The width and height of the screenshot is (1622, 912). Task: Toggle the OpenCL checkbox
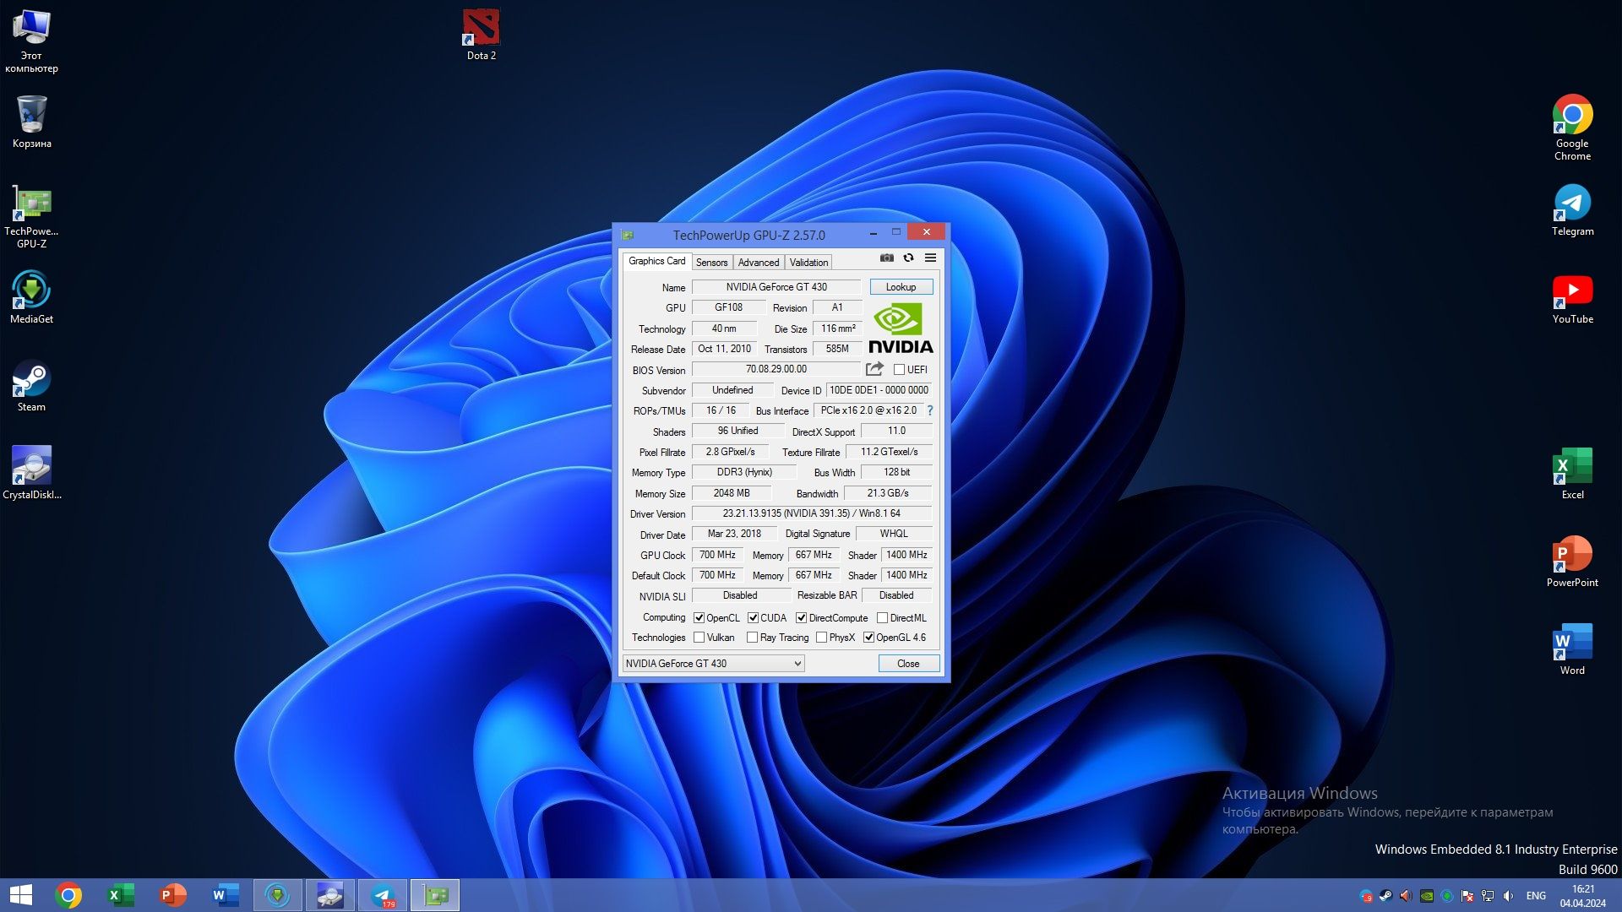[x=699, y=617]
